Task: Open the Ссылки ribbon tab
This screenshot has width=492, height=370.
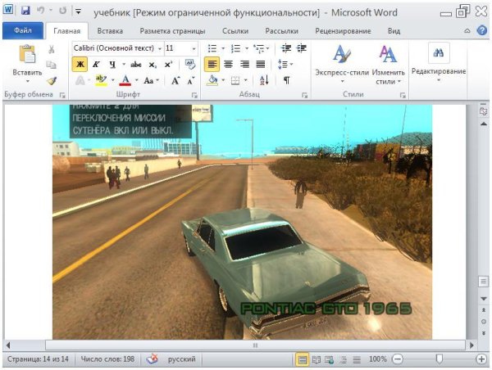Action: [235, 31]
